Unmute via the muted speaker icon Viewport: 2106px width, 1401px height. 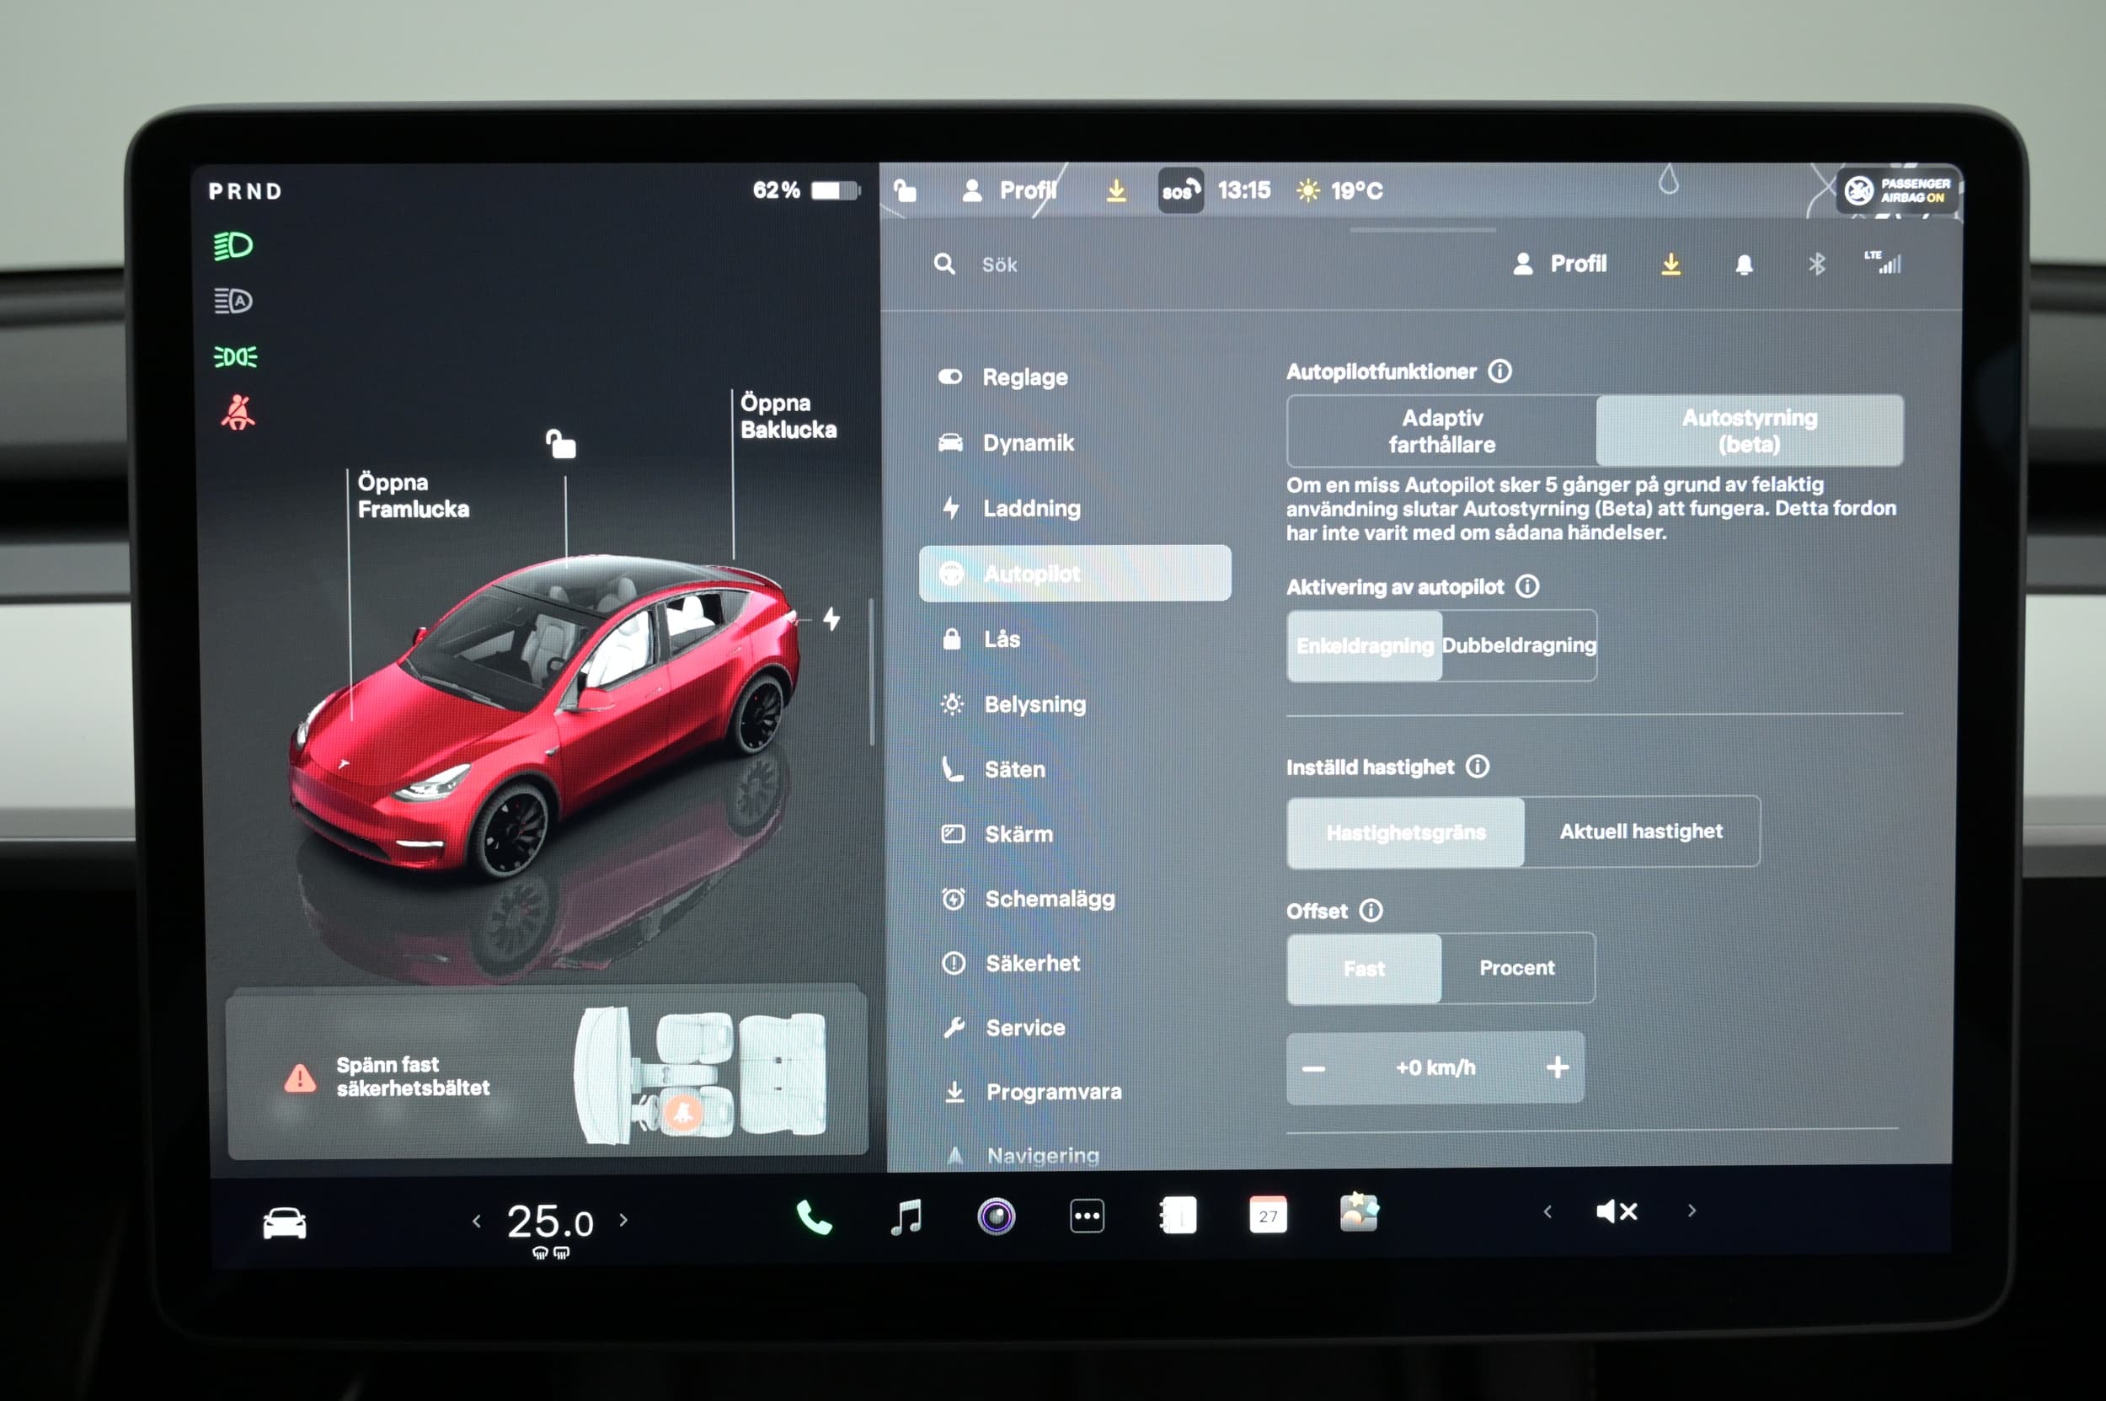(x=1617, y=1211)
